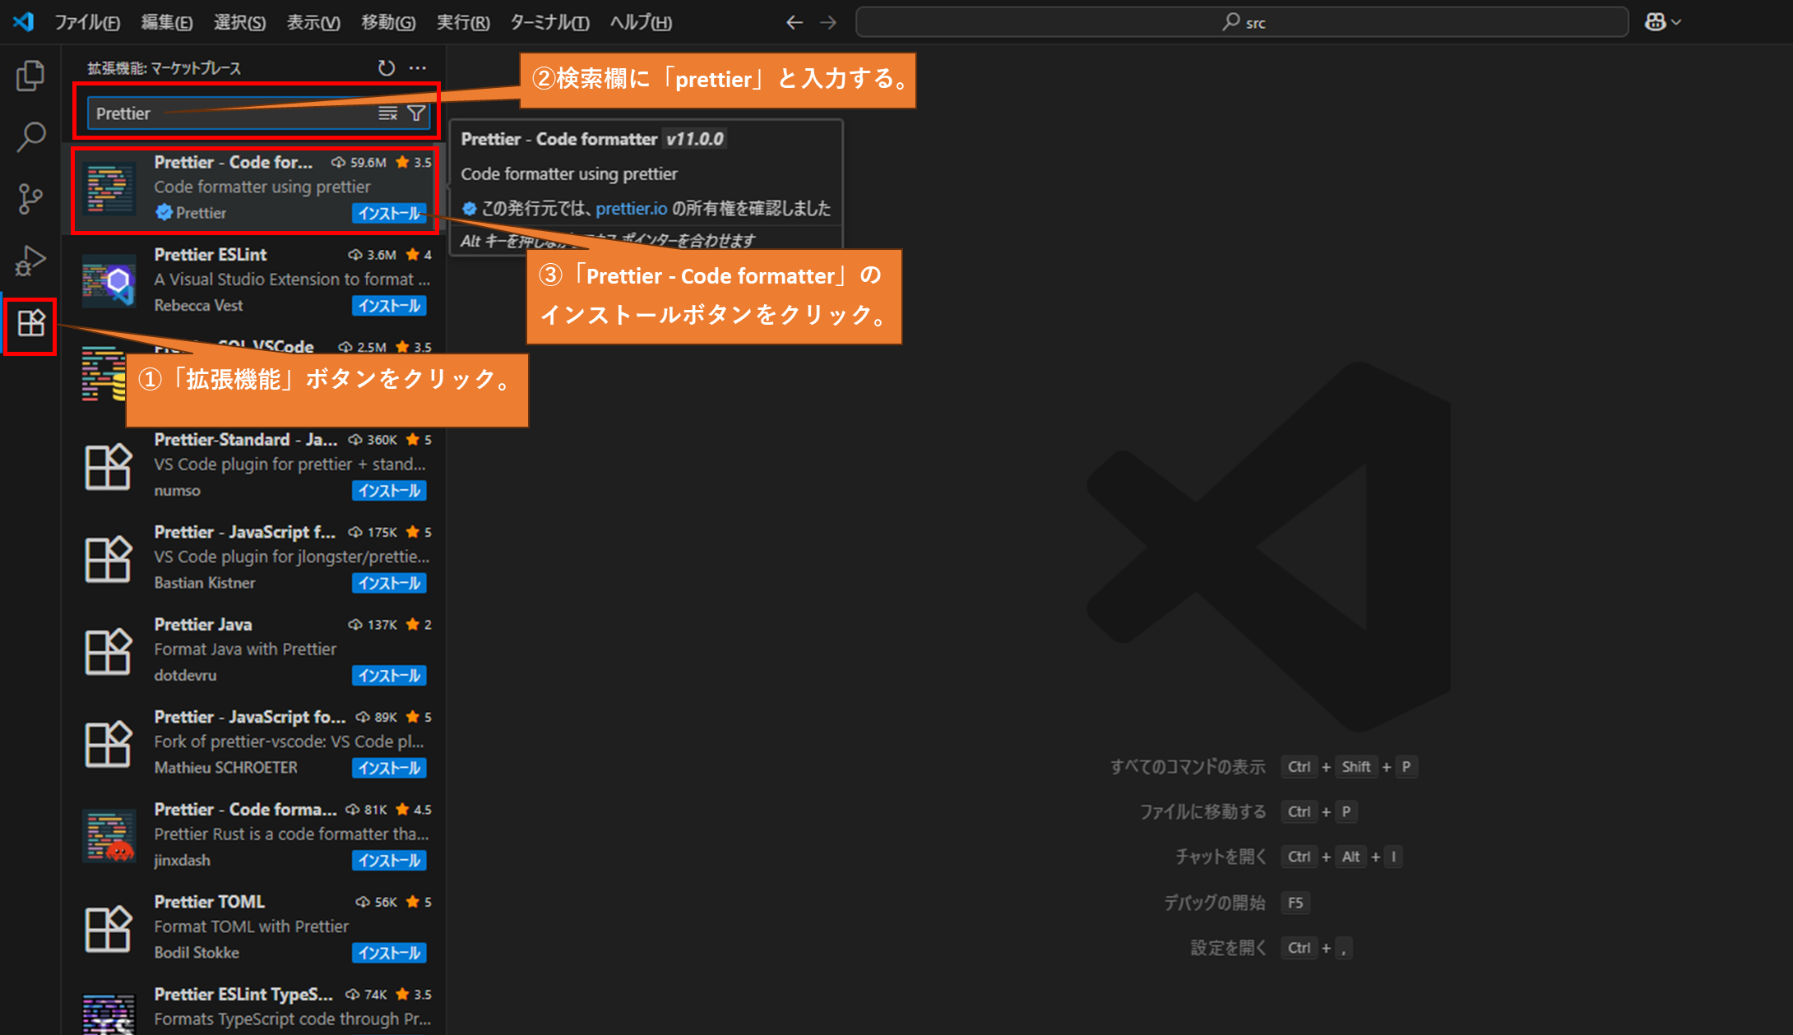Click the Bodil Stokke publisher name
The height and width of the screenshot is (1035, 1793).
(197, 953)
